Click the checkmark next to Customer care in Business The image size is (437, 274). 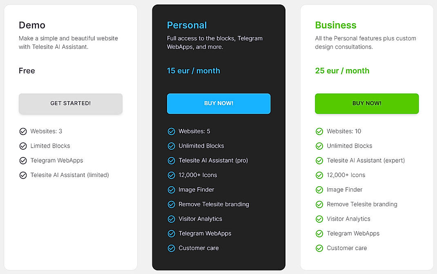(x=319, y=248)
